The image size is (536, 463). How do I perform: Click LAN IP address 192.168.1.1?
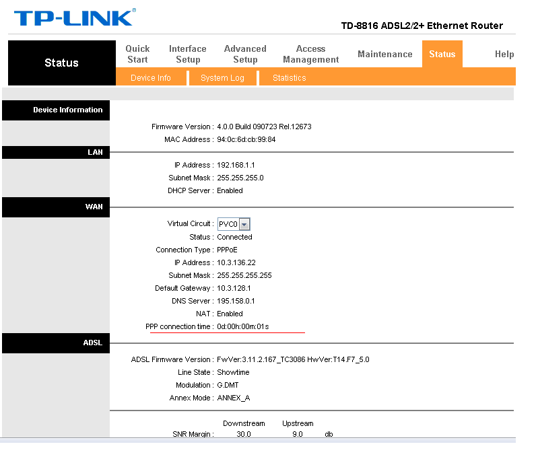(236, 165)
